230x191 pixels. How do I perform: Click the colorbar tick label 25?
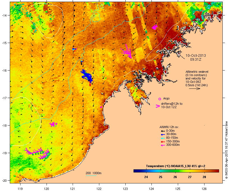(160, 177)
